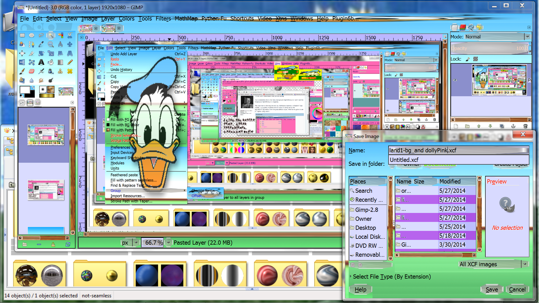Click the Name field in Save Image
The height and width of the screenshot is (303, 539).
459,150
